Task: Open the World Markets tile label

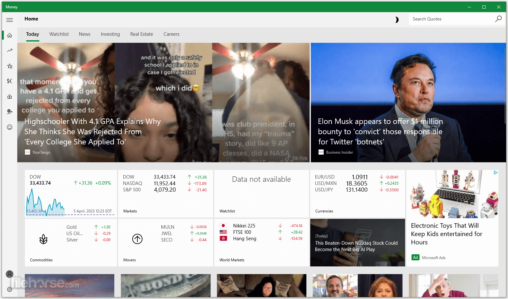Action: [232, 260]
